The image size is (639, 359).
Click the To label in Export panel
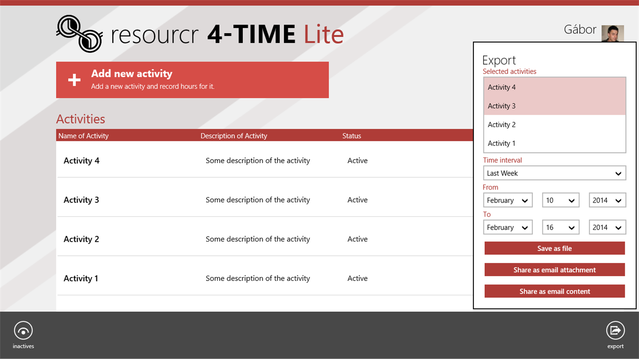click(x=487, y=214)
